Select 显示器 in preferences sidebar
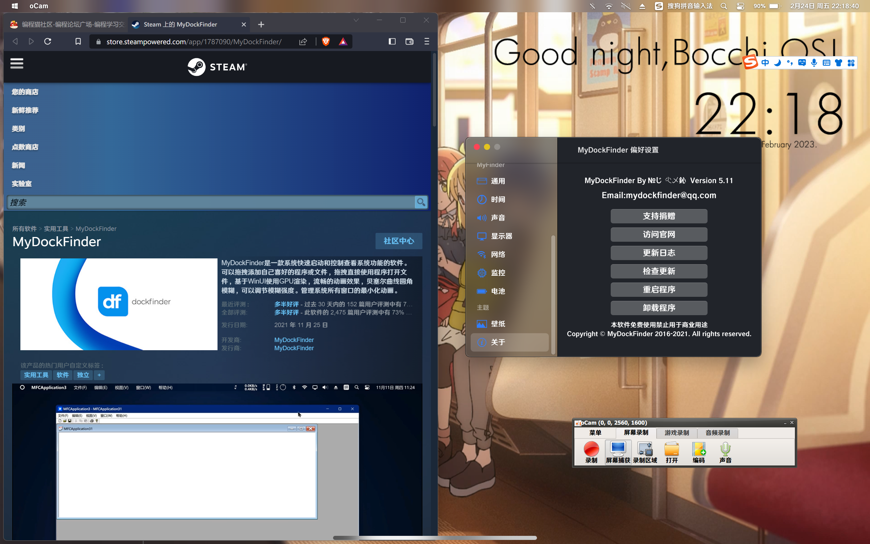870x544 pixels. [x=510, y=236]
